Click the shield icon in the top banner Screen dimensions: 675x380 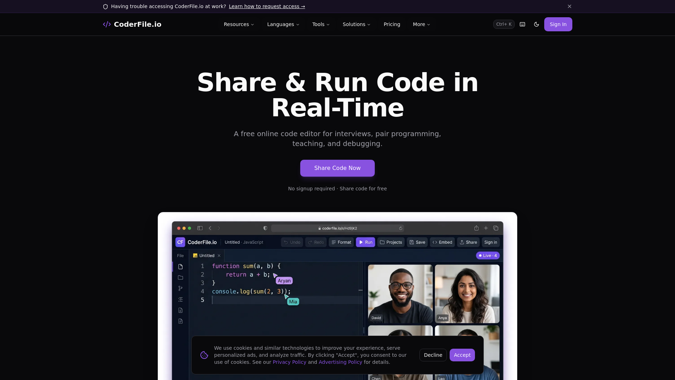pyautogui.click(x=105, y=7)
